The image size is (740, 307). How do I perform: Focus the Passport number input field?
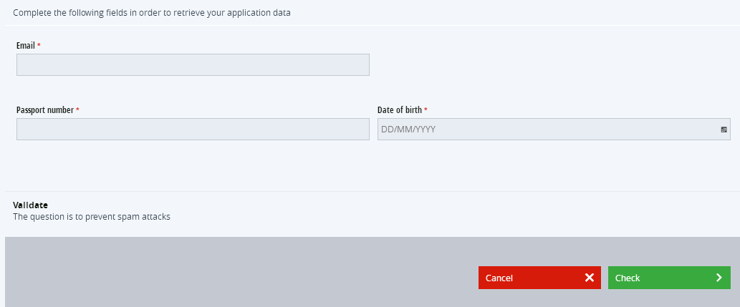(x=193, y=130)
